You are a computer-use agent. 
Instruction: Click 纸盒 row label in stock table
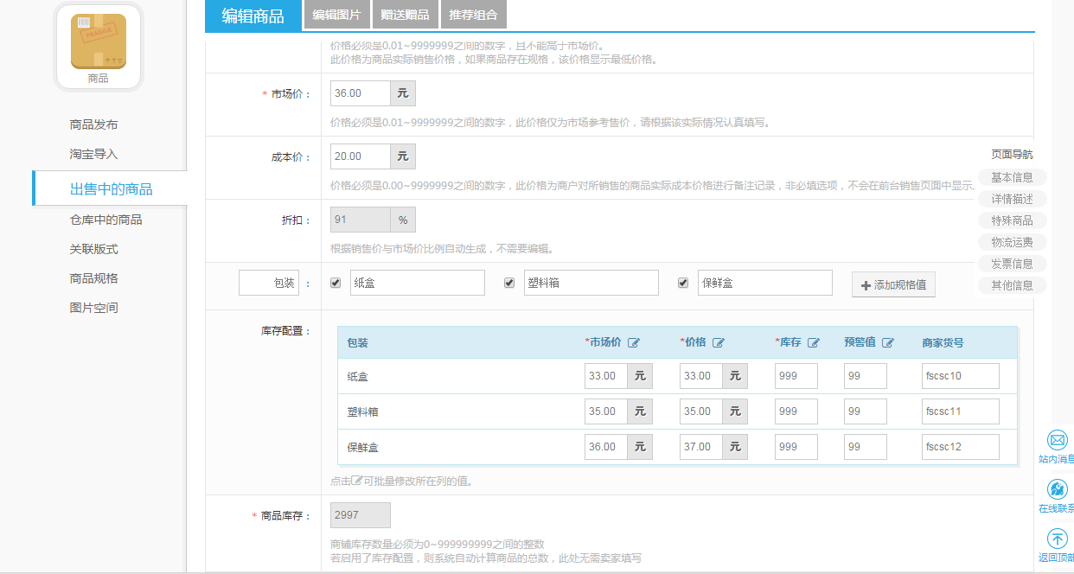(x=358, y=377)
